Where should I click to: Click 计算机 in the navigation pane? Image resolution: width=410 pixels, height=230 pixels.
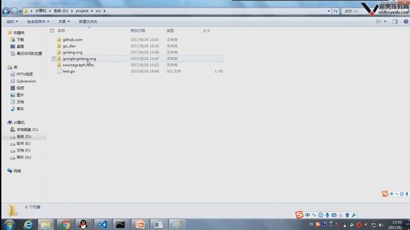tap(19, 123)
